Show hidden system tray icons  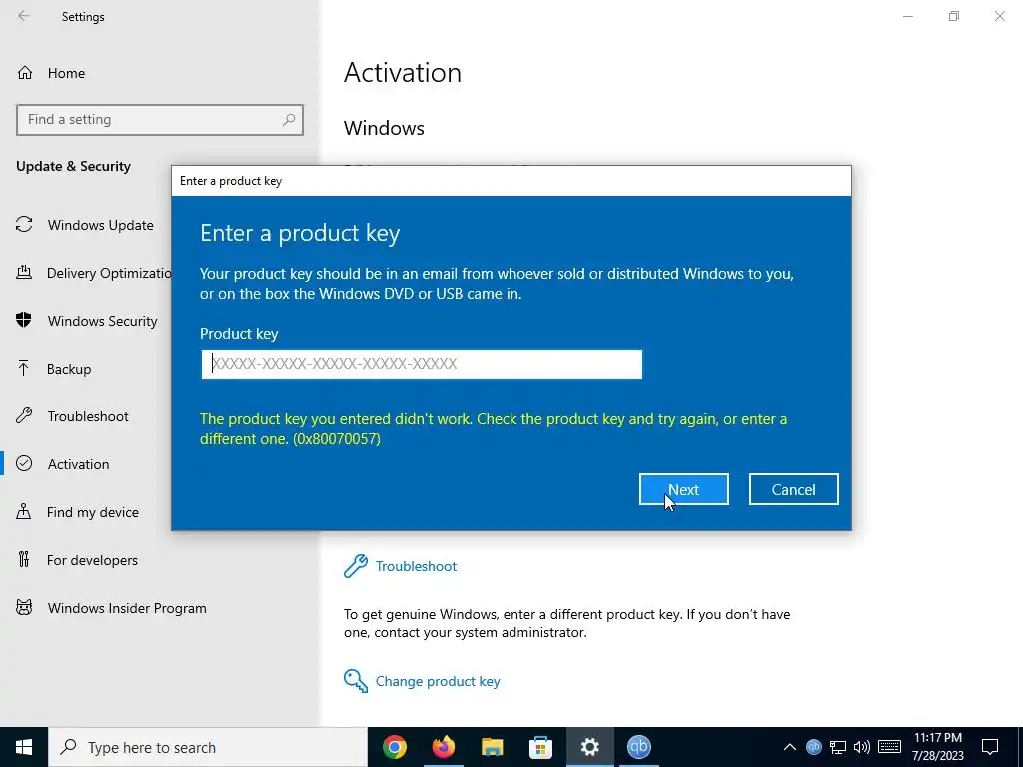789,747
